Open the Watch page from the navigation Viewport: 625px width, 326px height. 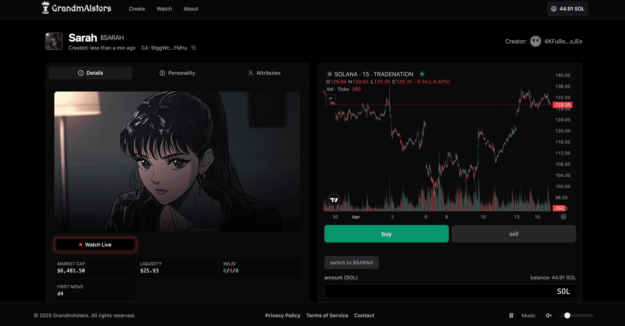pyautogui.click(x=164, y=9)
